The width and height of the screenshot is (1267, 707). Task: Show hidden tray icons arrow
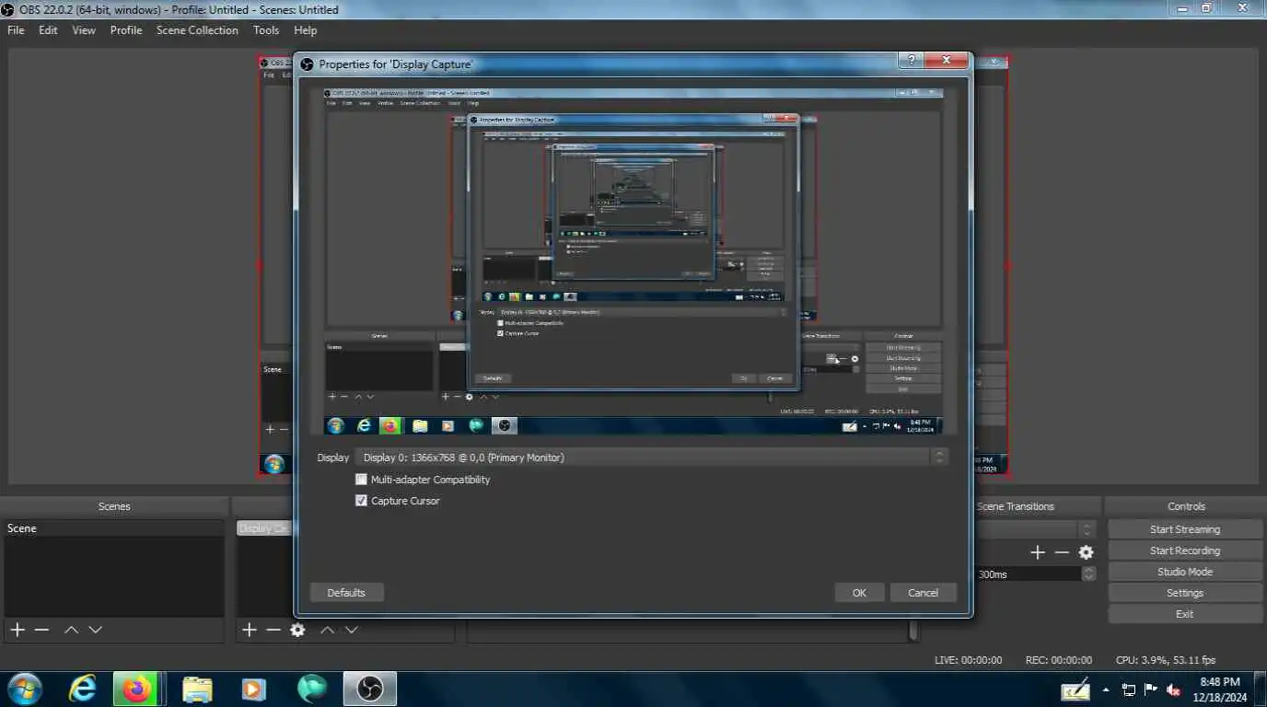click(x=1106, y=690)
